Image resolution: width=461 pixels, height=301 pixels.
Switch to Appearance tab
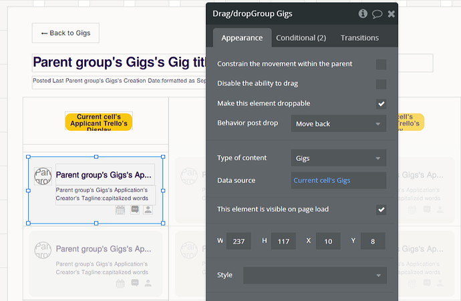tap(242, 38)
